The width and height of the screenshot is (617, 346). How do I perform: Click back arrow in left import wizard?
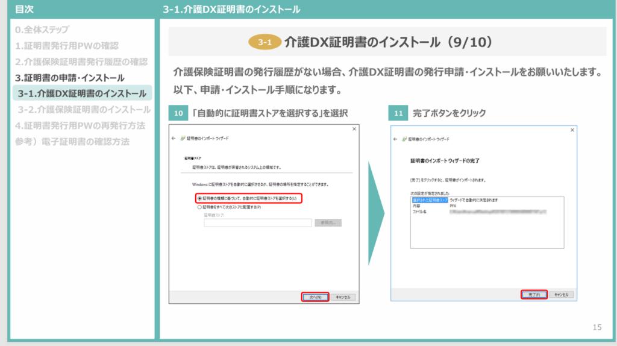point(174,138)
